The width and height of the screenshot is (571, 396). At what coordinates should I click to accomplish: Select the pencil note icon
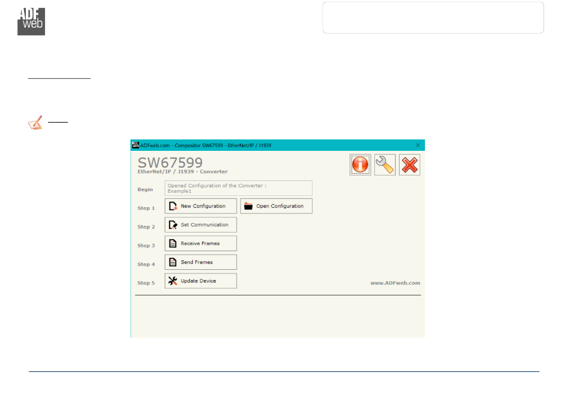tap(35, 123)
